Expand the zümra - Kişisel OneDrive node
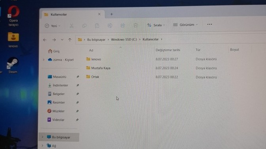Screen dimensions: 266x149 (x=44, y=60)
